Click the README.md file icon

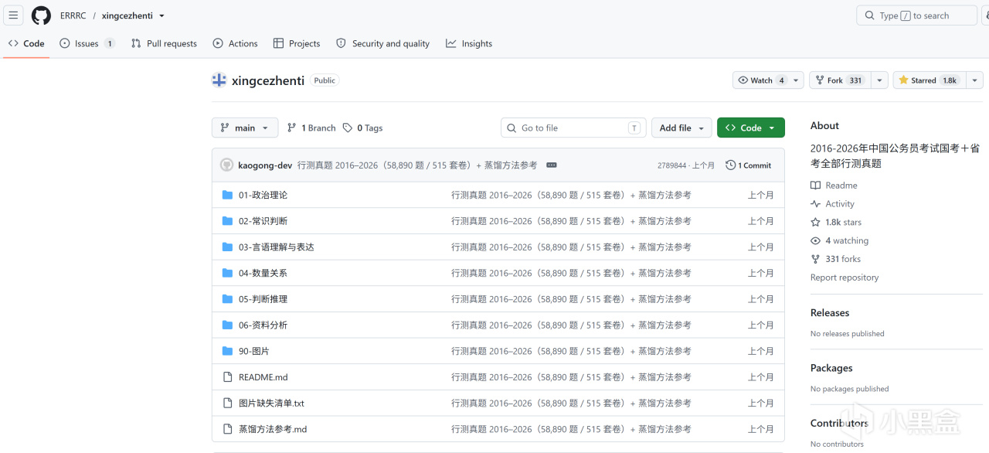pos(227,377)
